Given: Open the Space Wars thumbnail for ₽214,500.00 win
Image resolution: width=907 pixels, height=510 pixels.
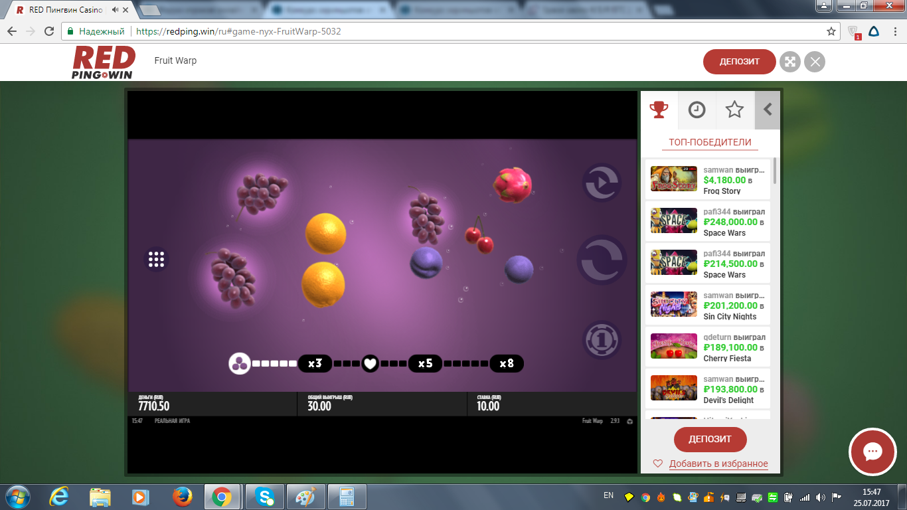Looking at the screenshot, I should (x=674, y=263).
